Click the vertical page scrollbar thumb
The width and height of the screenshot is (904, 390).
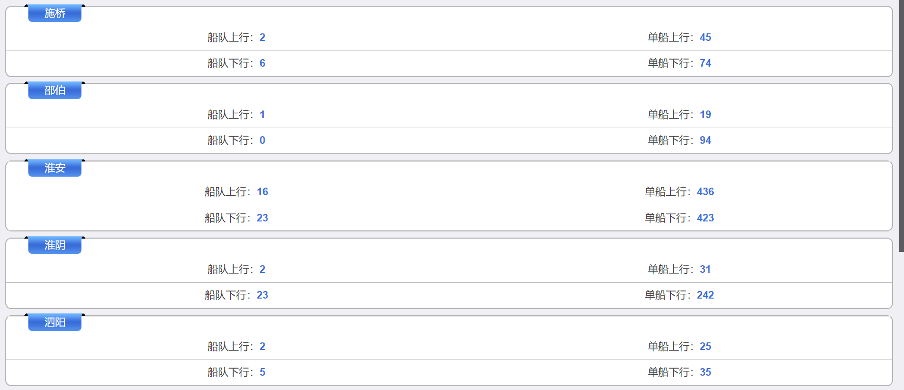(x=901, y=126)
